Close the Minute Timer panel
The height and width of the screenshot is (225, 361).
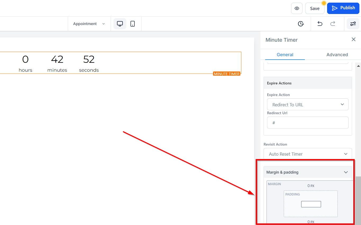(353, 39)
